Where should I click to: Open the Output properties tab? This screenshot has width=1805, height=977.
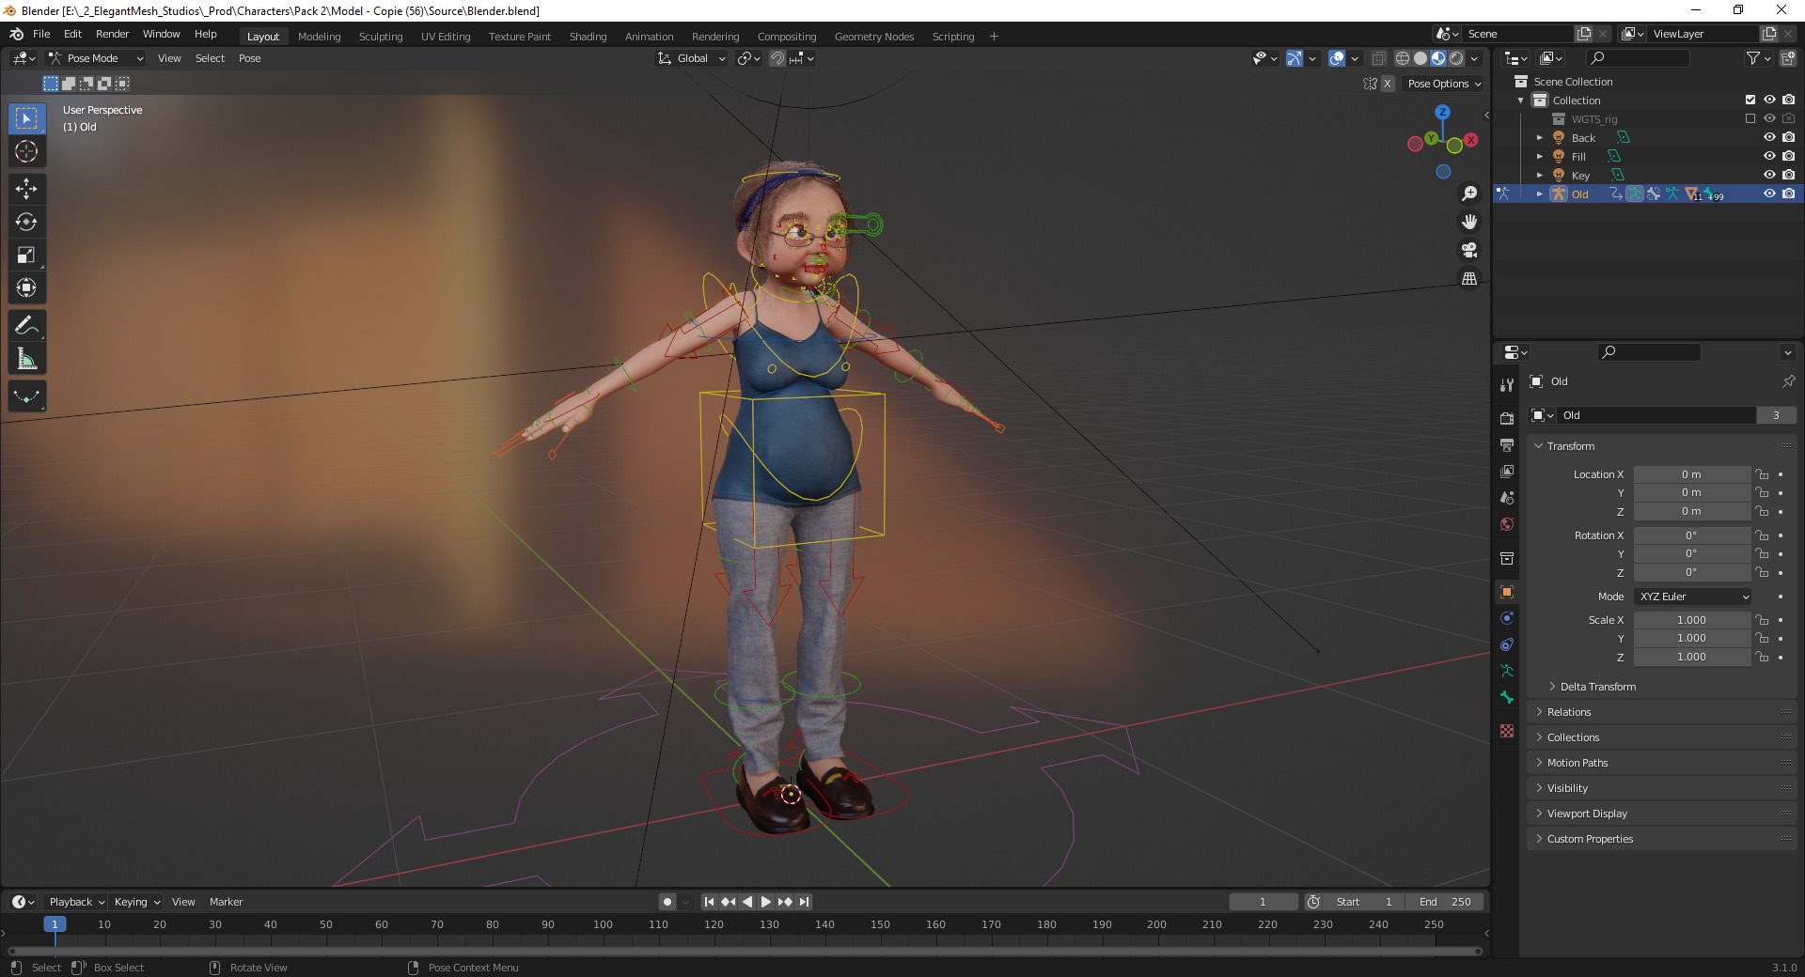point(1507,444)
